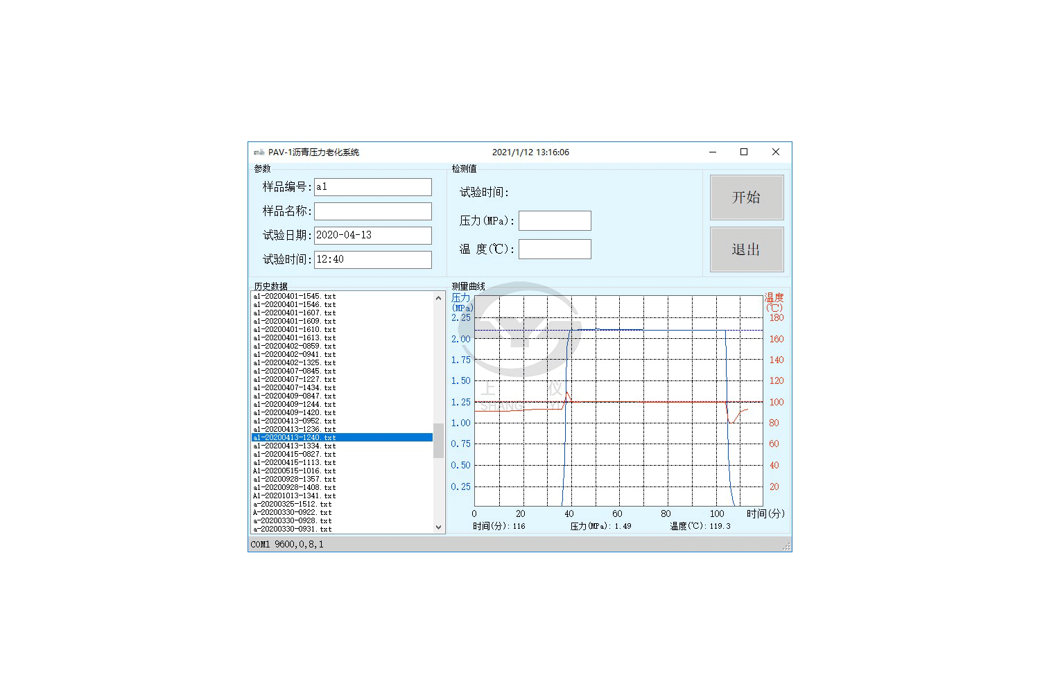Open history record A1-20200515-1016.txt
The height and width of the screenshot is (693, 1040).
(x=295, y=471)
